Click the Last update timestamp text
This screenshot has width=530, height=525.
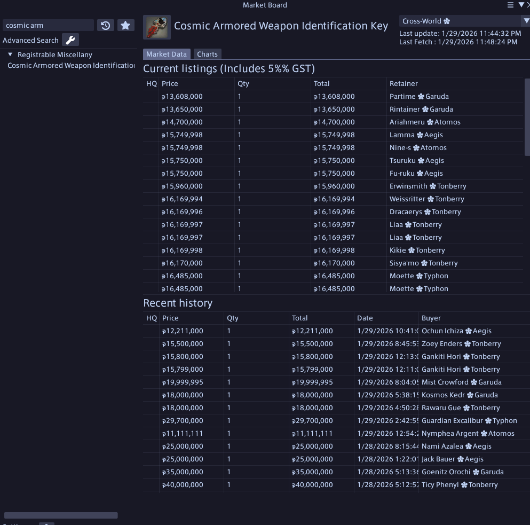pyautogui.click(x=460, y=34)
